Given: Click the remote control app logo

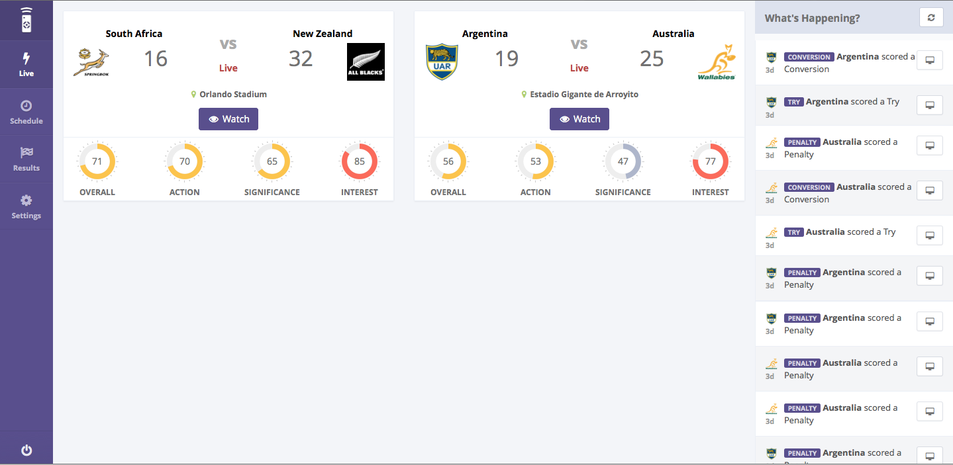Looking at the screenshot, I should tap(26, 20).
